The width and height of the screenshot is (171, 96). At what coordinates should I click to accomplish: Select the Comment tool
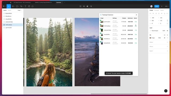coord(33,6)
